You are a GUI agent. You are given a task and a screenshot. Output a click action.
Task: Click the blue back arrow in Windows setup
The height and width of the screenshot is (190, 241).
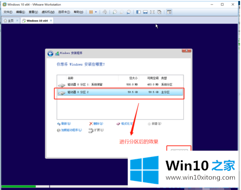pyautogui.click(x=51, y=54)
